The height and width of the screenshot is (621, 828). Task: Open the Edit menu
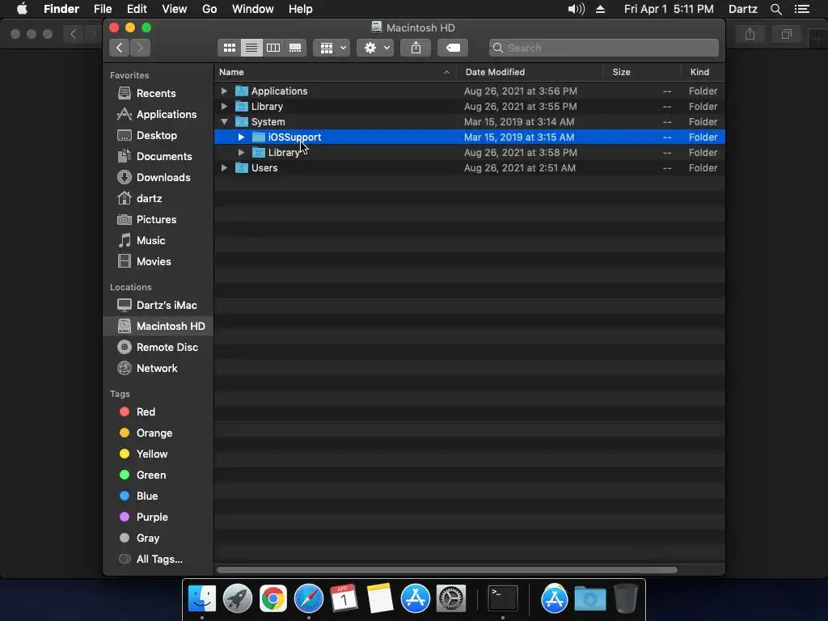(x=137, y=9)
